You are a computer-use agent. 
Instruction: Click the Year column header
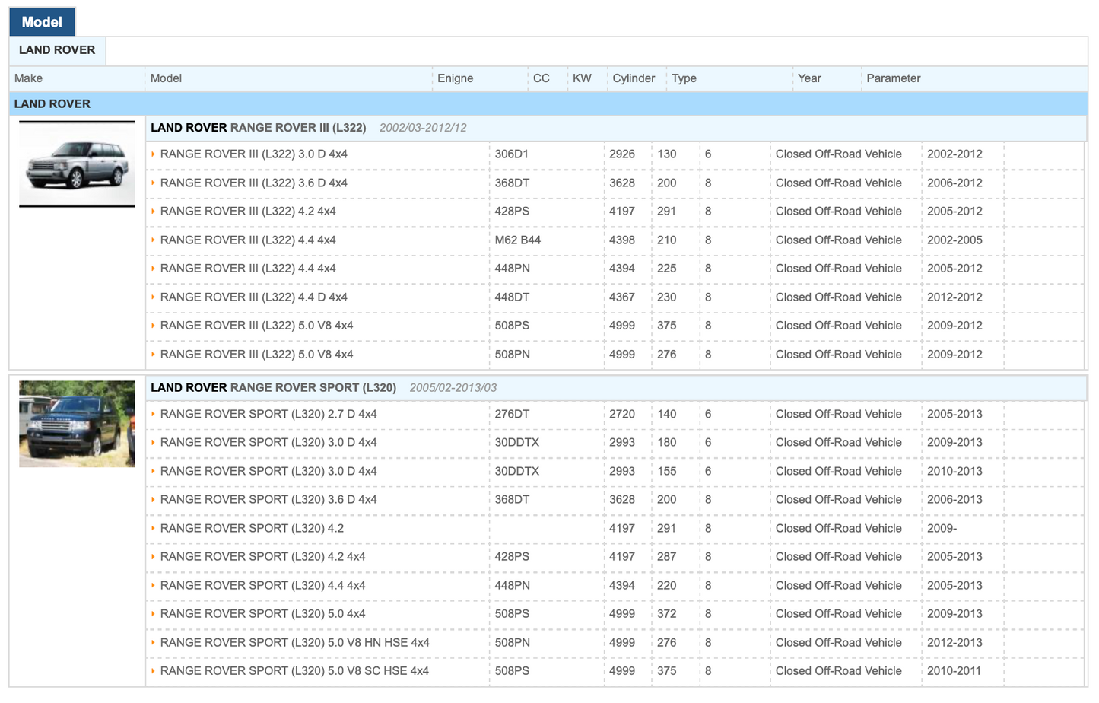[x=809, y=78]
